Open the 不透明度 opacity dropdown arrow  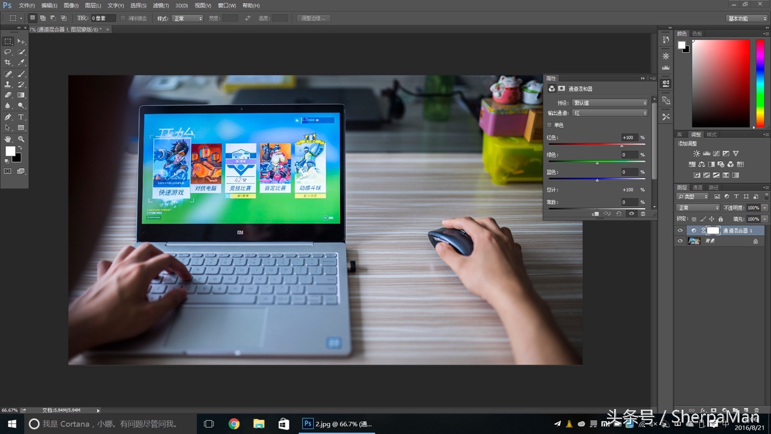(765, 208)
